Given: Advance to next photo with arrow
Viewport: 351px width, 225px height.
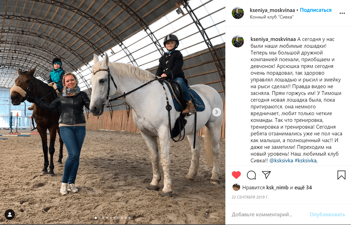Looking at the screenshot, I should pos(217,112).
